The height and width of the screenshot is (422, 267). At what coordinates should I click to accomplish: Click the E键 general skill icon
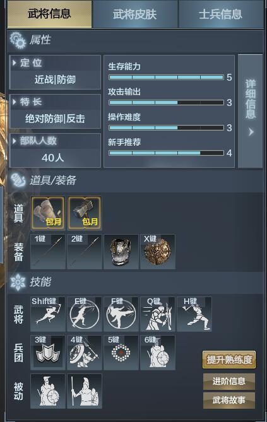pyautogui.click(x=85, y=314)
